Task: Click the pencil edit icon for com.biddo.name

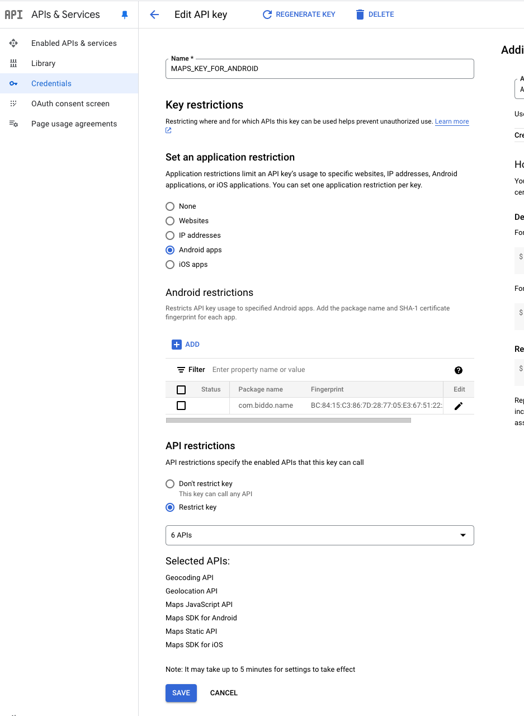Action: (459, 406)
